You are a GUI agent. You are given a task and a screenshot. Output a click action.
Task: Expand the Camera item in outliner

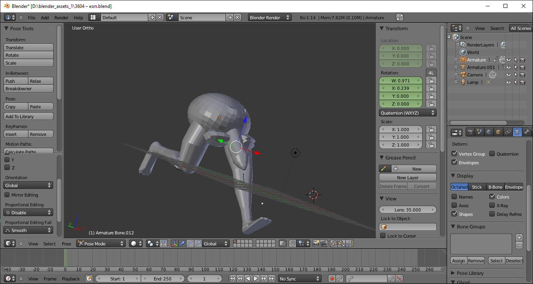pyautogui.click(x=456, y=75)
